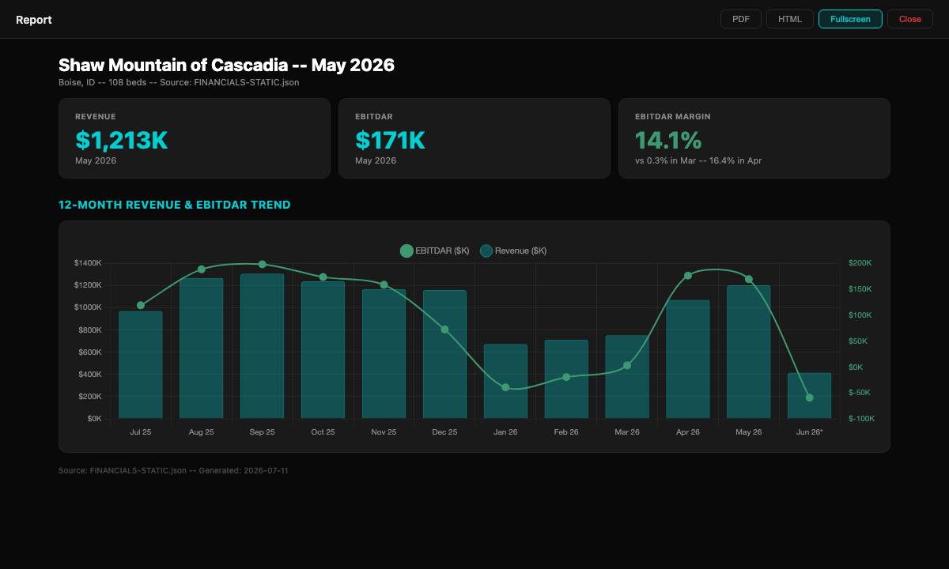This screenshot has width=949, height=569.
Task: Click the Jun 26* x-axis label
Action: 809,432
